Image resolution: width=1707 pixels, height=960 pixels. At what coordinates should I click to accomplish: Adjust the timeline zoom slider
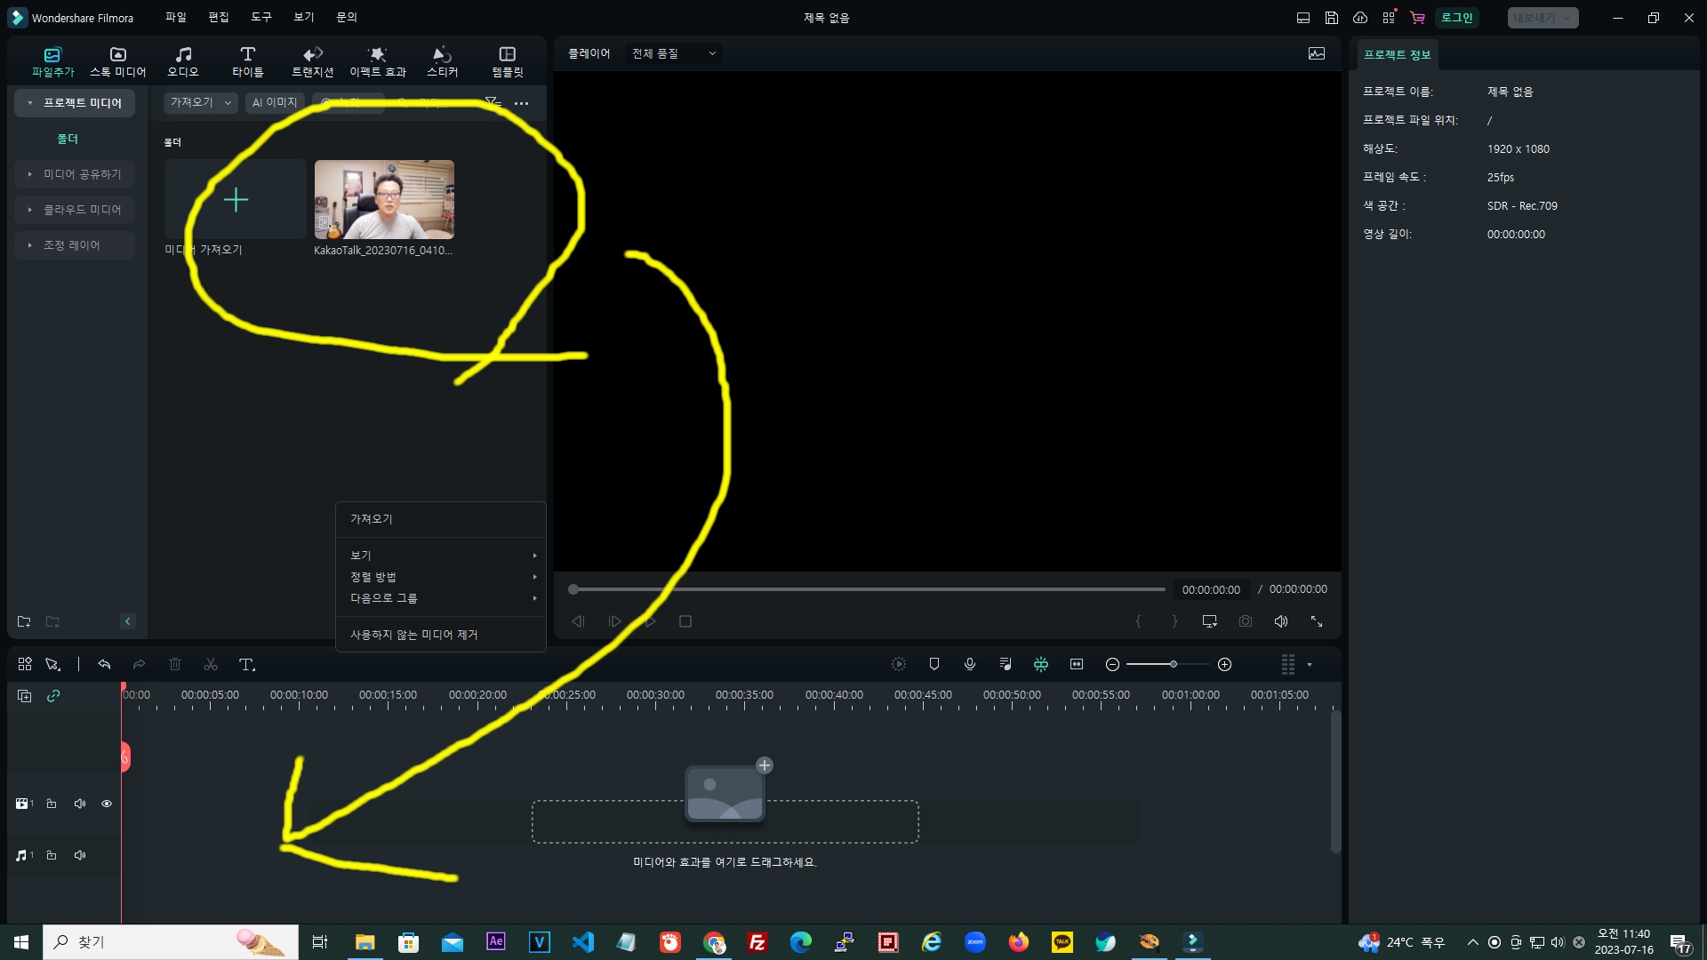tap(1174, 664)
